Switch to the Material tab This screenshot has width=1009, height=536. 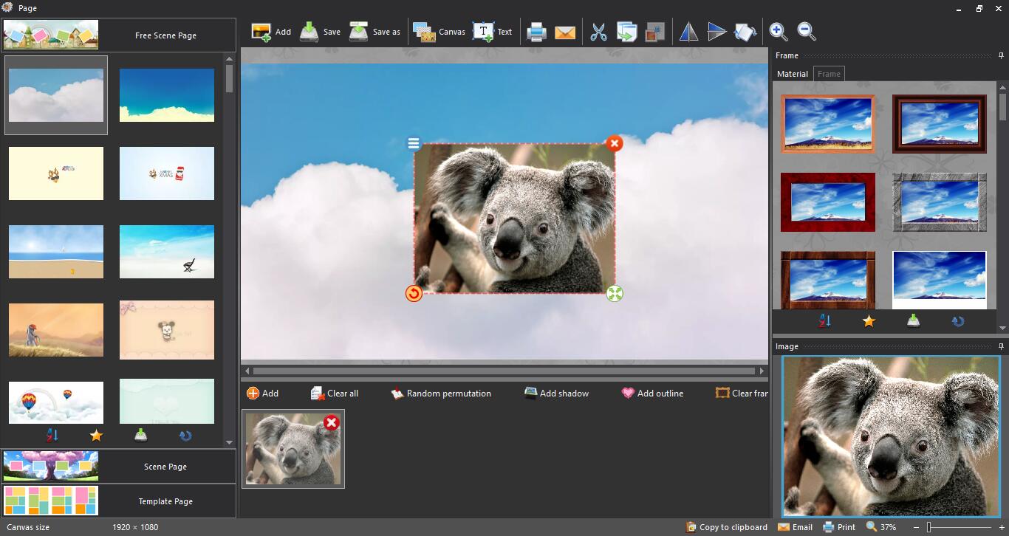793,74
